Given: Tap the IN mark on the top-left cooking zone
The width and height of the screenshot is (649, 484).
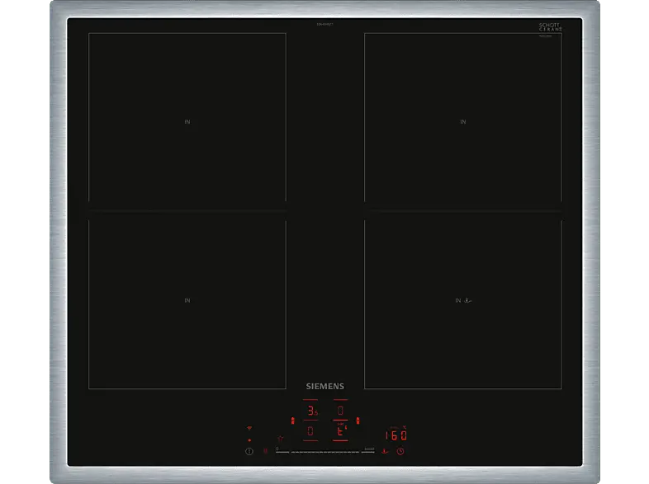Looking at the screenshot, I should coord(187,122).
